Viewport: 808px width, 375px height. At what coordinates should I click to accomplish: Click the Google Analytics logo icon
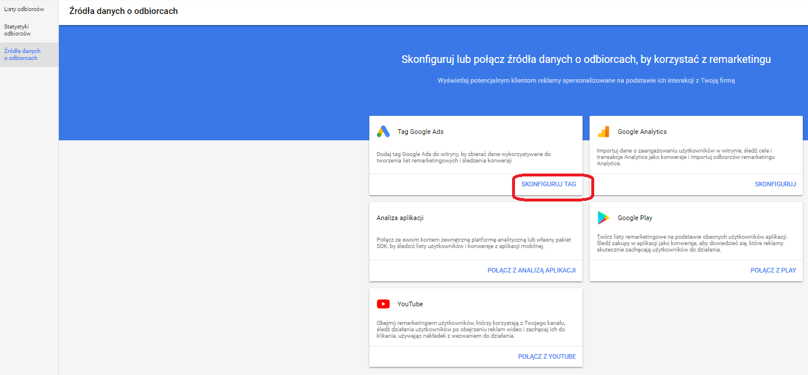[604, 132]
